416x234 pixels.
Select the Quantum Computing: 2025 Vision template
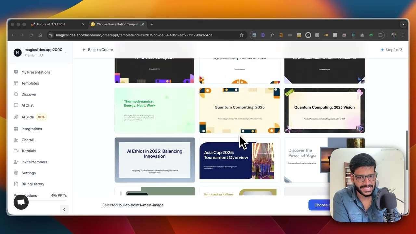(x=324, y=110)
